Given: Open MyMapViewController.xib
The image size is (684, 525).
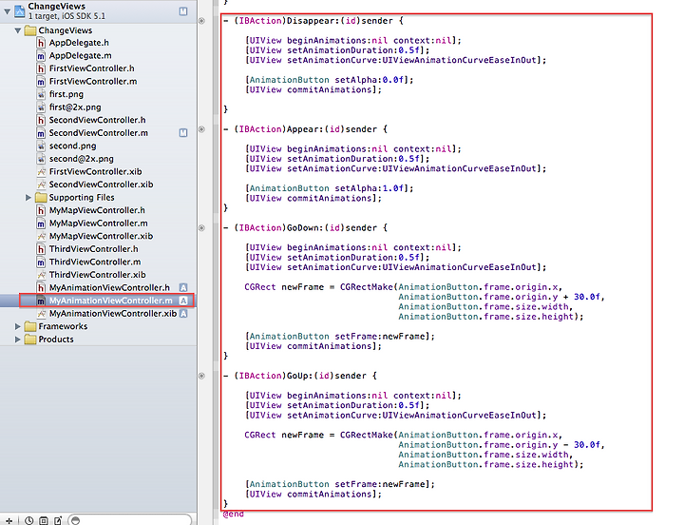Looking at the screenshot, I should [x=101, y=236].
